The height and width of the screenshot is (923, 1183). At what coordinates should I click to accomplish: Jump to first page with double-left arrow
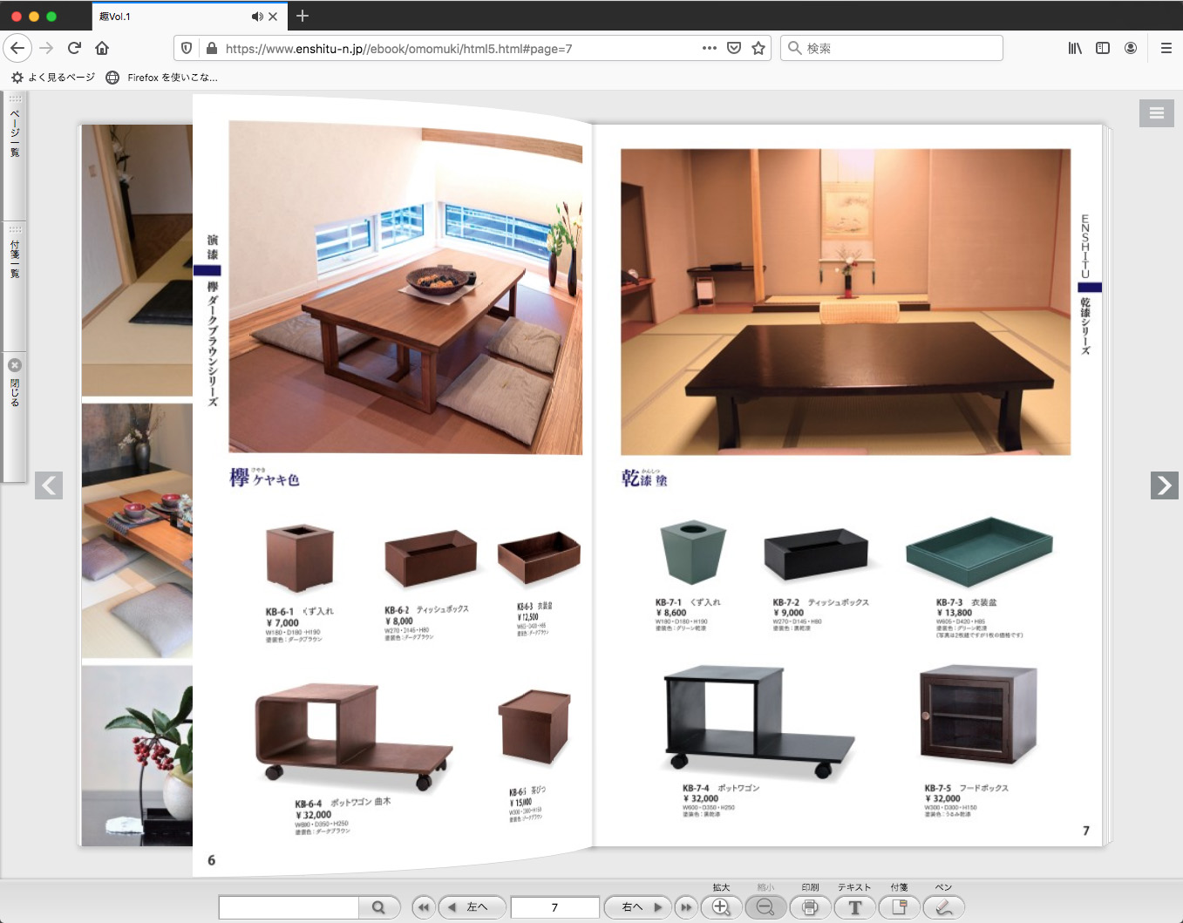[424, 907]
